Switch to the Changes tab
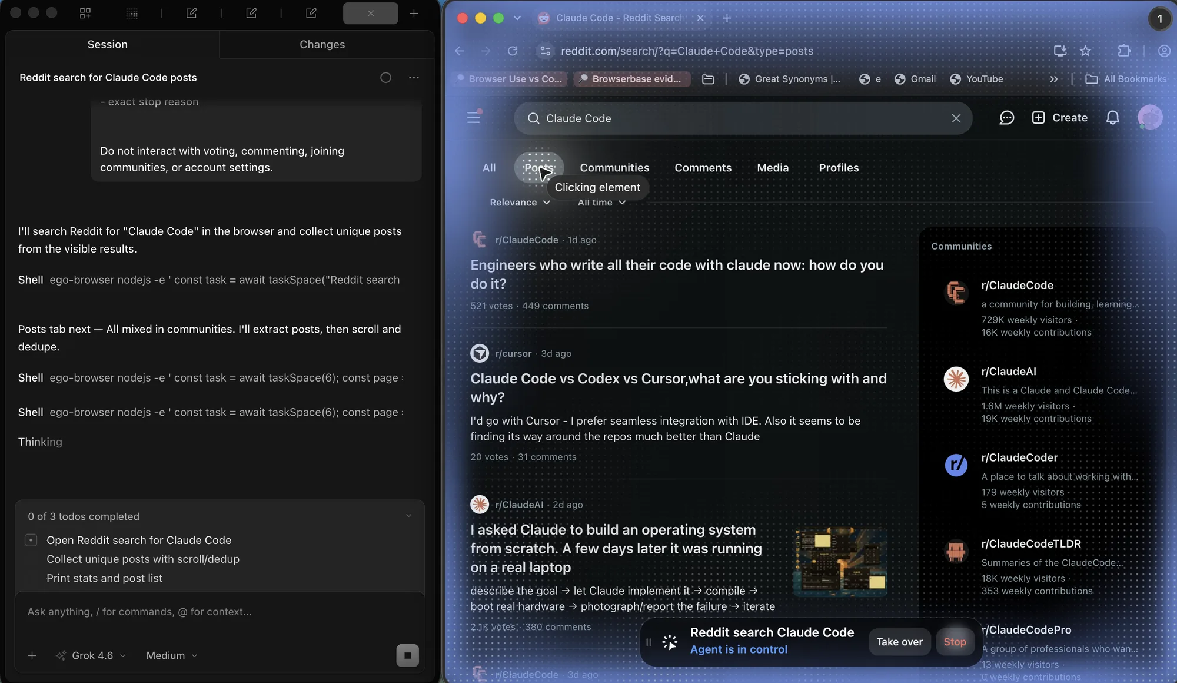Image resolution: width=1177 pixels, height=683 pixels. click(322, 45)
